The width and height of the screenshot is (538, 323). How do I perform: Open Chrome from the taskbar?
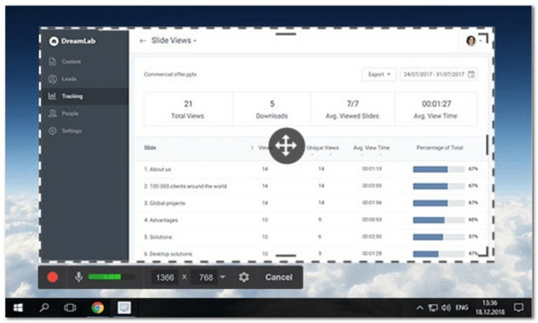coord(98,308)
